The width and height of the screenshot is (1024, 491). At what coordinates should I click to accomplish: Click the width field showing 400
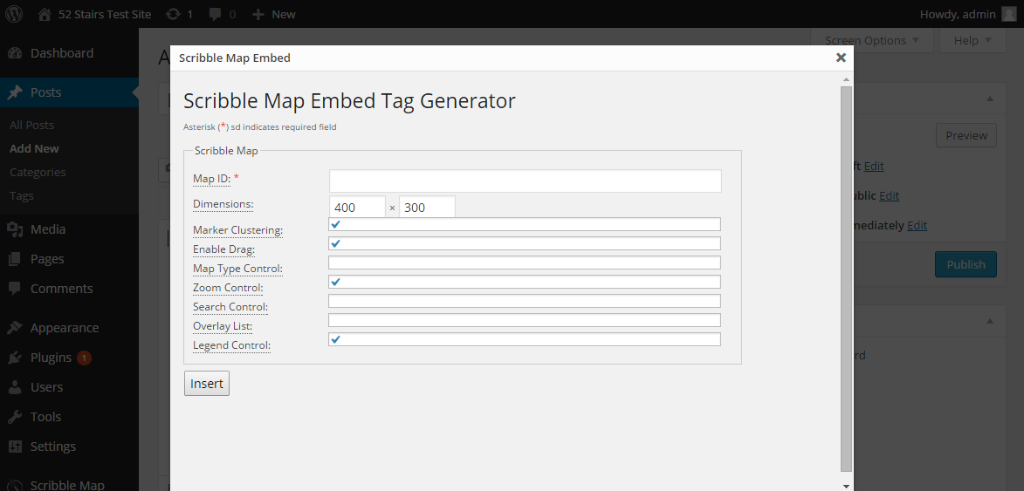coord(357,208)
